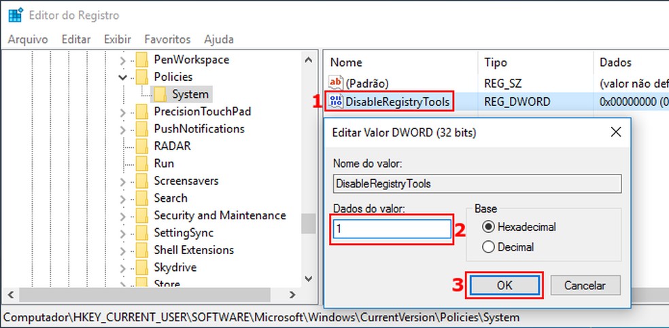The height and width of the screenshot is (328, 669).
Task: Click the Nome do valor field
Action: 477,183
